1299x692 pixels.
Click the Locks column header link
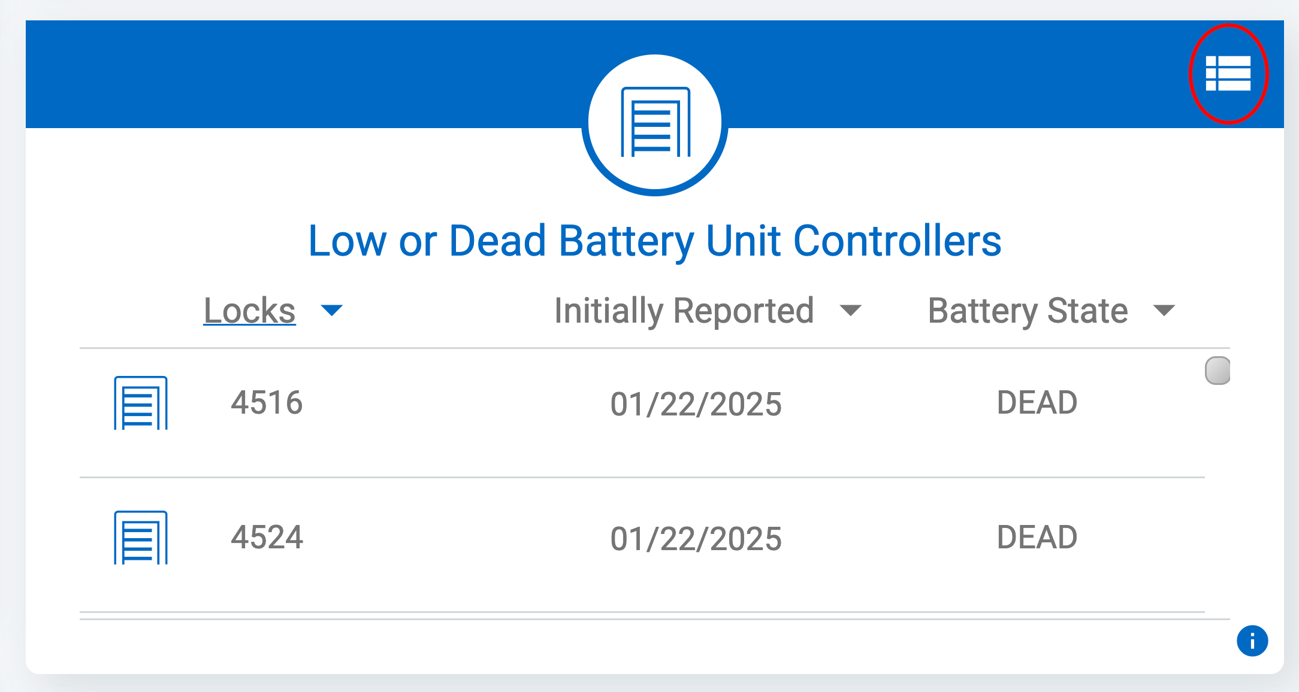249,310
